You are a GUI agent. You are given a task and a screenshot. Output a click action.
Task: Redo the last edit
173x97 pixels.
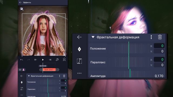tap(28, 60)
